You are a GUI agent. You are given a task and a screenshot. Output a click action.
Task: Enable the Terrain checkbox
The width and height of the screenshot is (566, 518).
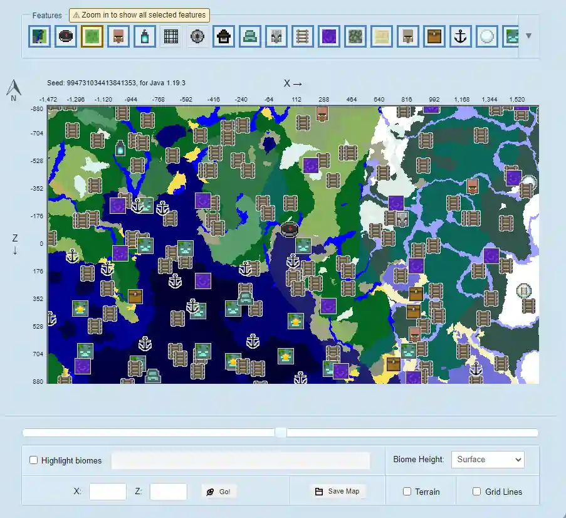click(407, 492)
